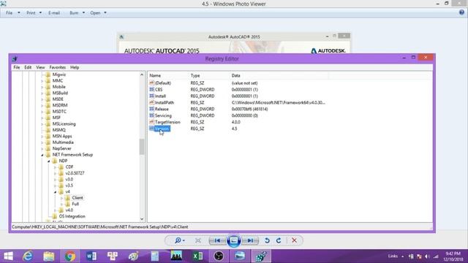Expand the MSBuild key
The height and width of the screenshot is (263, 468).
click(x=42, y=93)
